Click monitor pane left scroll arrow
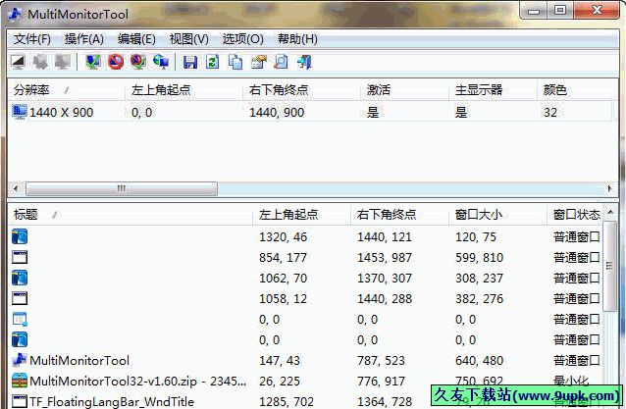626x409 pixels. tap(16, 188)
